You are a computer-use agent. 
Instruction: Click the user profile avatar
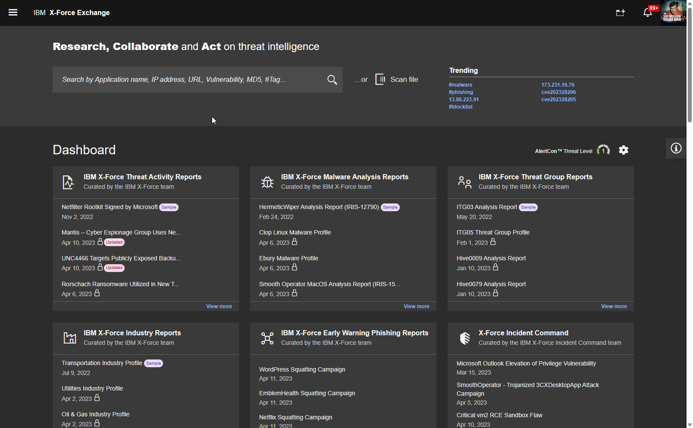pos(673,13)
